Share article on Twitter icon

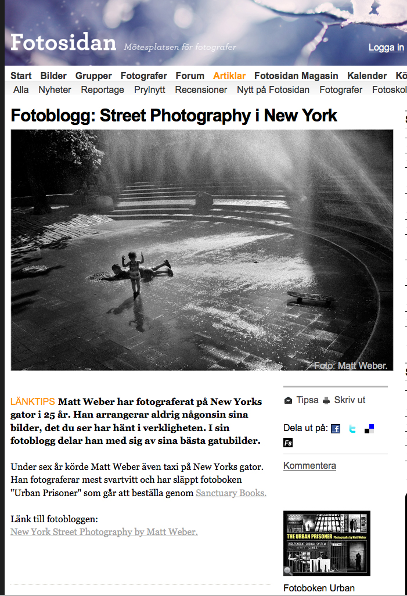tap(352, 429)
